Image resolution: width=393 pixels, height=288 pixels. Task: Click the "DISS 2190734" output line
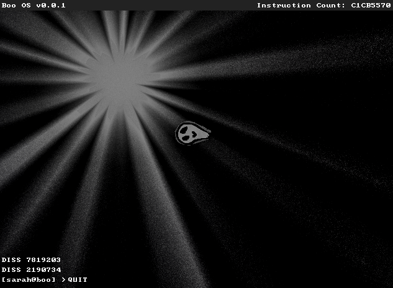click(x=31, y=270)
